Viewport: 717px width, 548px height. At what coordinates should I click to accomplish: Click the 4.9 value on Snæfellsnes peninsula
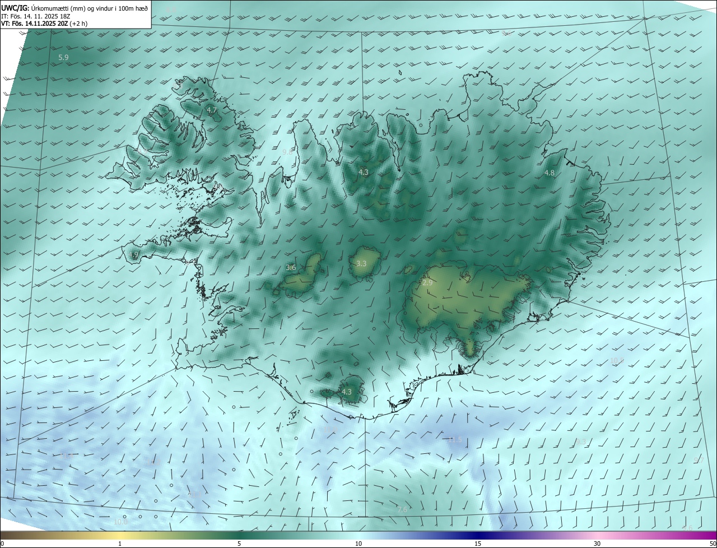[133, 255]
